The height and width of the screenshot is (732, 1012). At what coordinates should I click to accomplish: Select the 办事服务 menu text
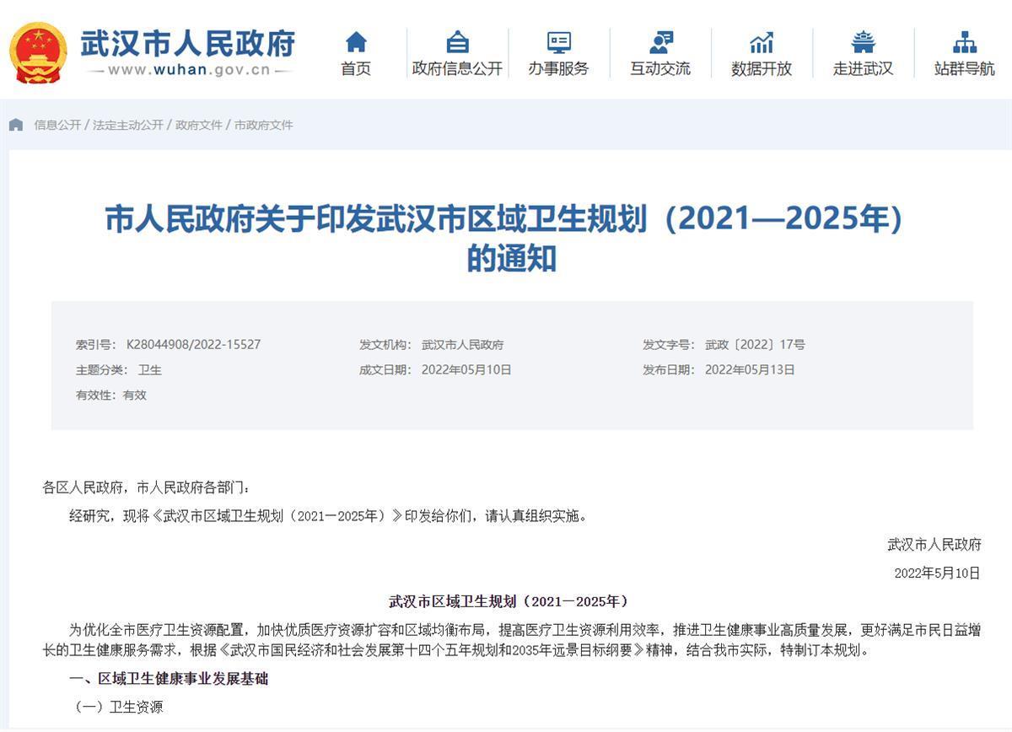click(x=558, y=69)
